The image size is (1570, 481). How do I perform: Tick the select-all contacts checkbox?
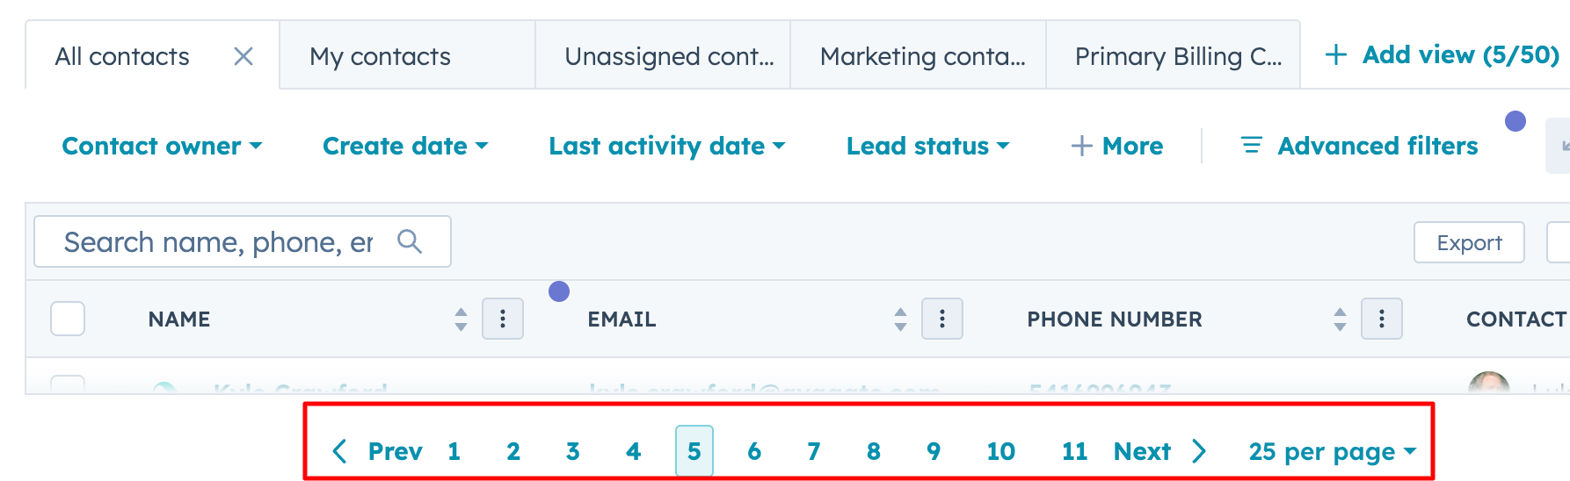68,319
